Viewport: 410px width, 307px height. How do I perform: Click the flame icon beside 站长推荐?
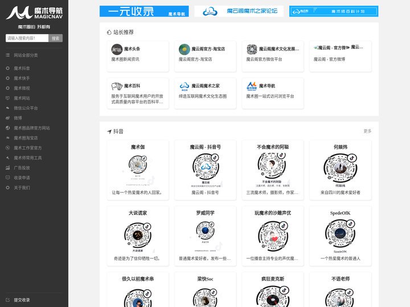point(109,32)
